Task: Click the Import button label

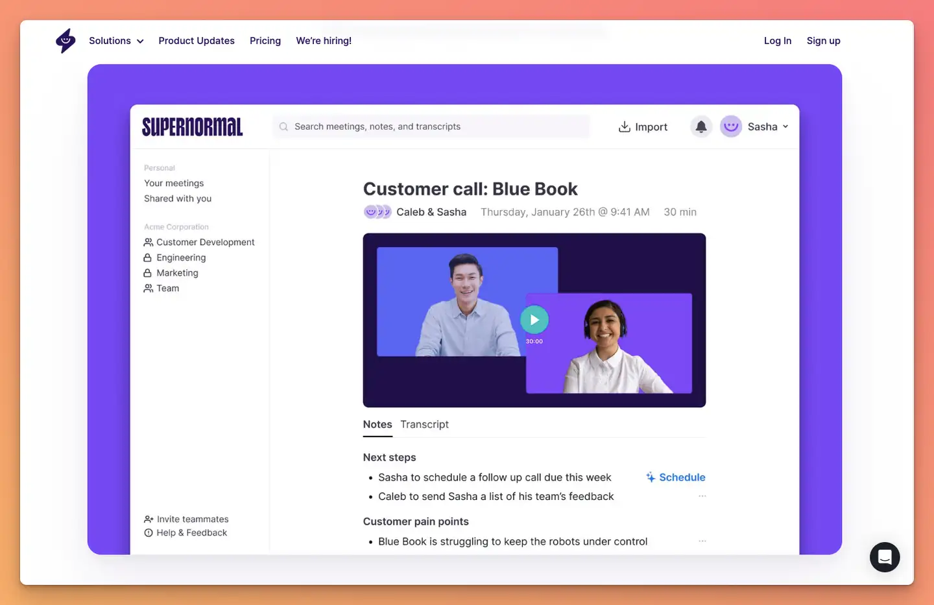Action: click(x=651, y=127)
